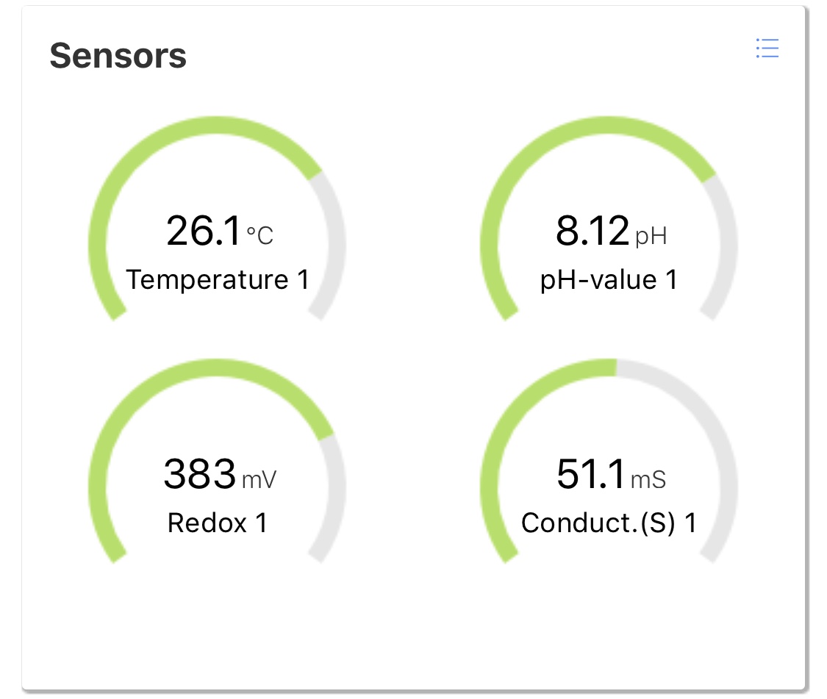Select the 8.12 pH reading
827x699 pixels.
click(x=592, y=231)
